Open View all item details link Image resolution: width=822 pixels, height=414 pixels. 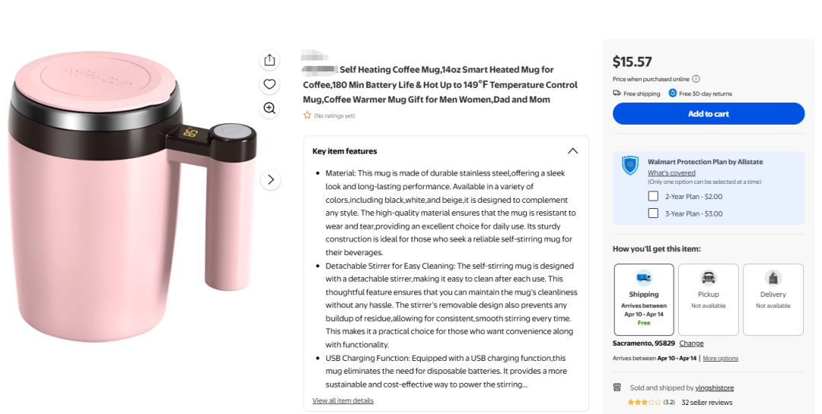(x=342, y=400)
